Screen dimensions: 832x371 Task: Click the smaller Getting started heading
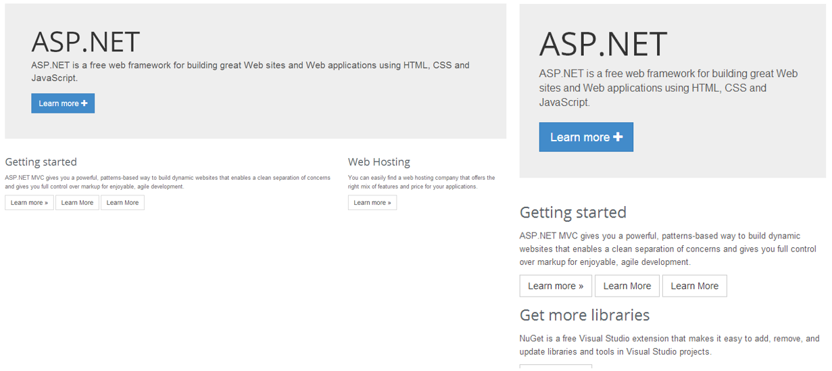click(41, 162)
